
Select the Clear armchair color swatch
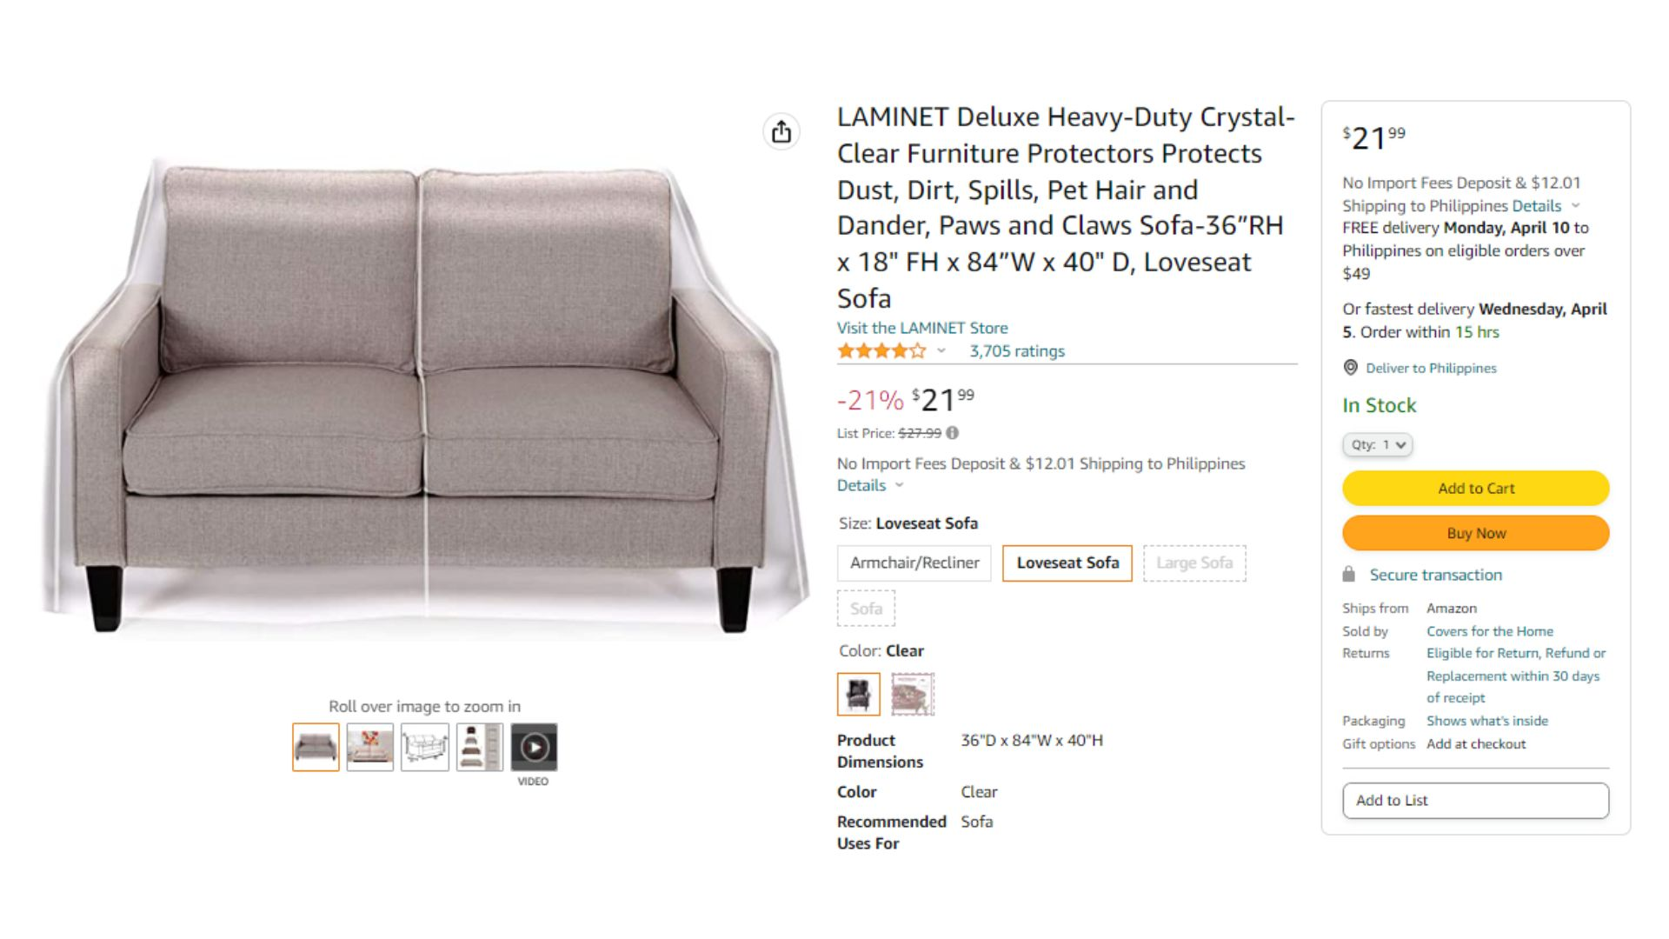(859, 694)
